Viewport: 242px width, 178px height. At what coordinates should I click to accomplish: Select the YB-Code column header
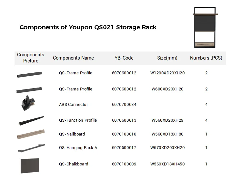[124, 58]
